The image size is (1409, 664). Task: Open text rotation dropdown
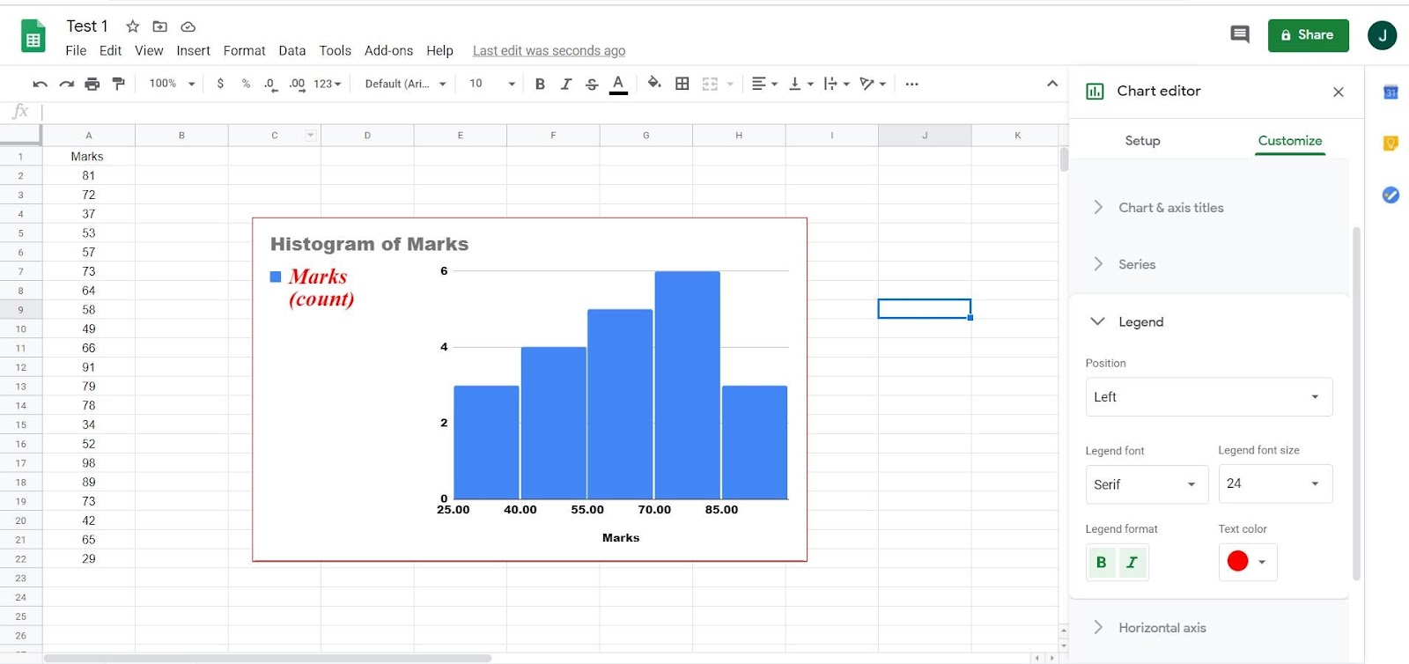click(x=873, y=84)
